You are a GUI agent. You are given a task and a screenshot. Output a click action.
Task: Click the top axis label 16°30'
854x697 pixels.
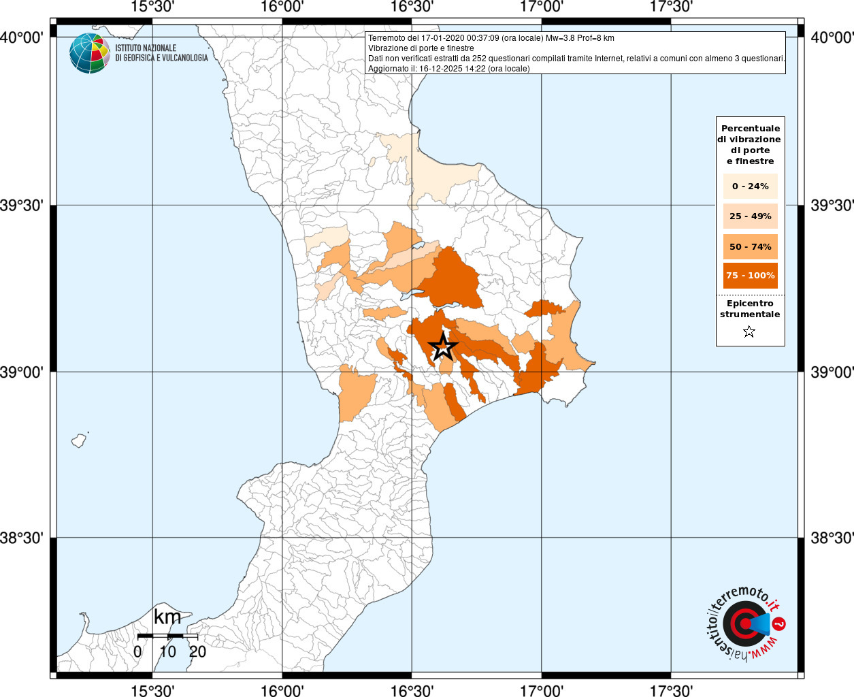(412, 7)
